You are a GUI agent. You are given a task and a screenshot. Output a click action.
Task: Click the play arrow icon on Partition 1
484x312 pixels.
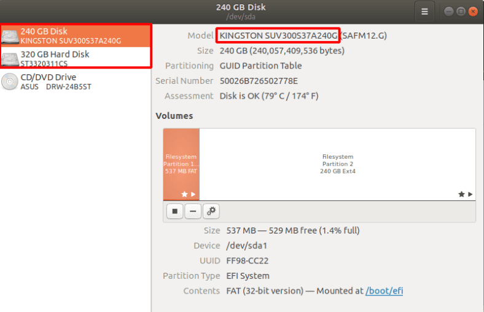(193, 194)
